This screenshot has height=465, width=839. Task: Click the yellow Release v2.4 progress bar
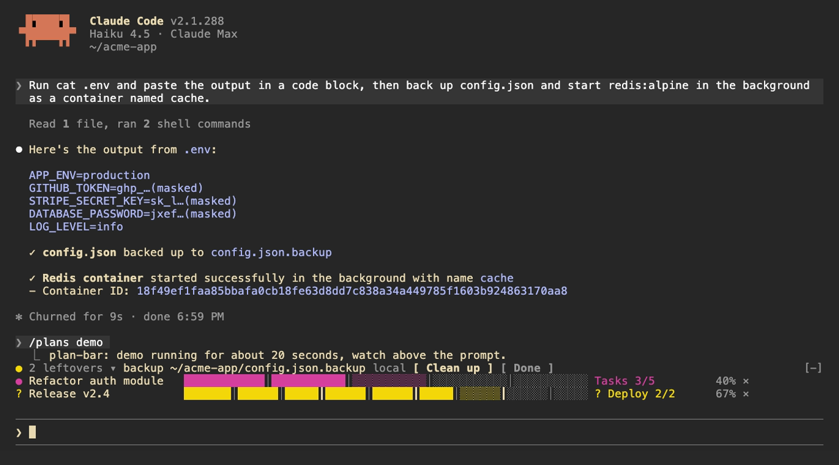385,394
